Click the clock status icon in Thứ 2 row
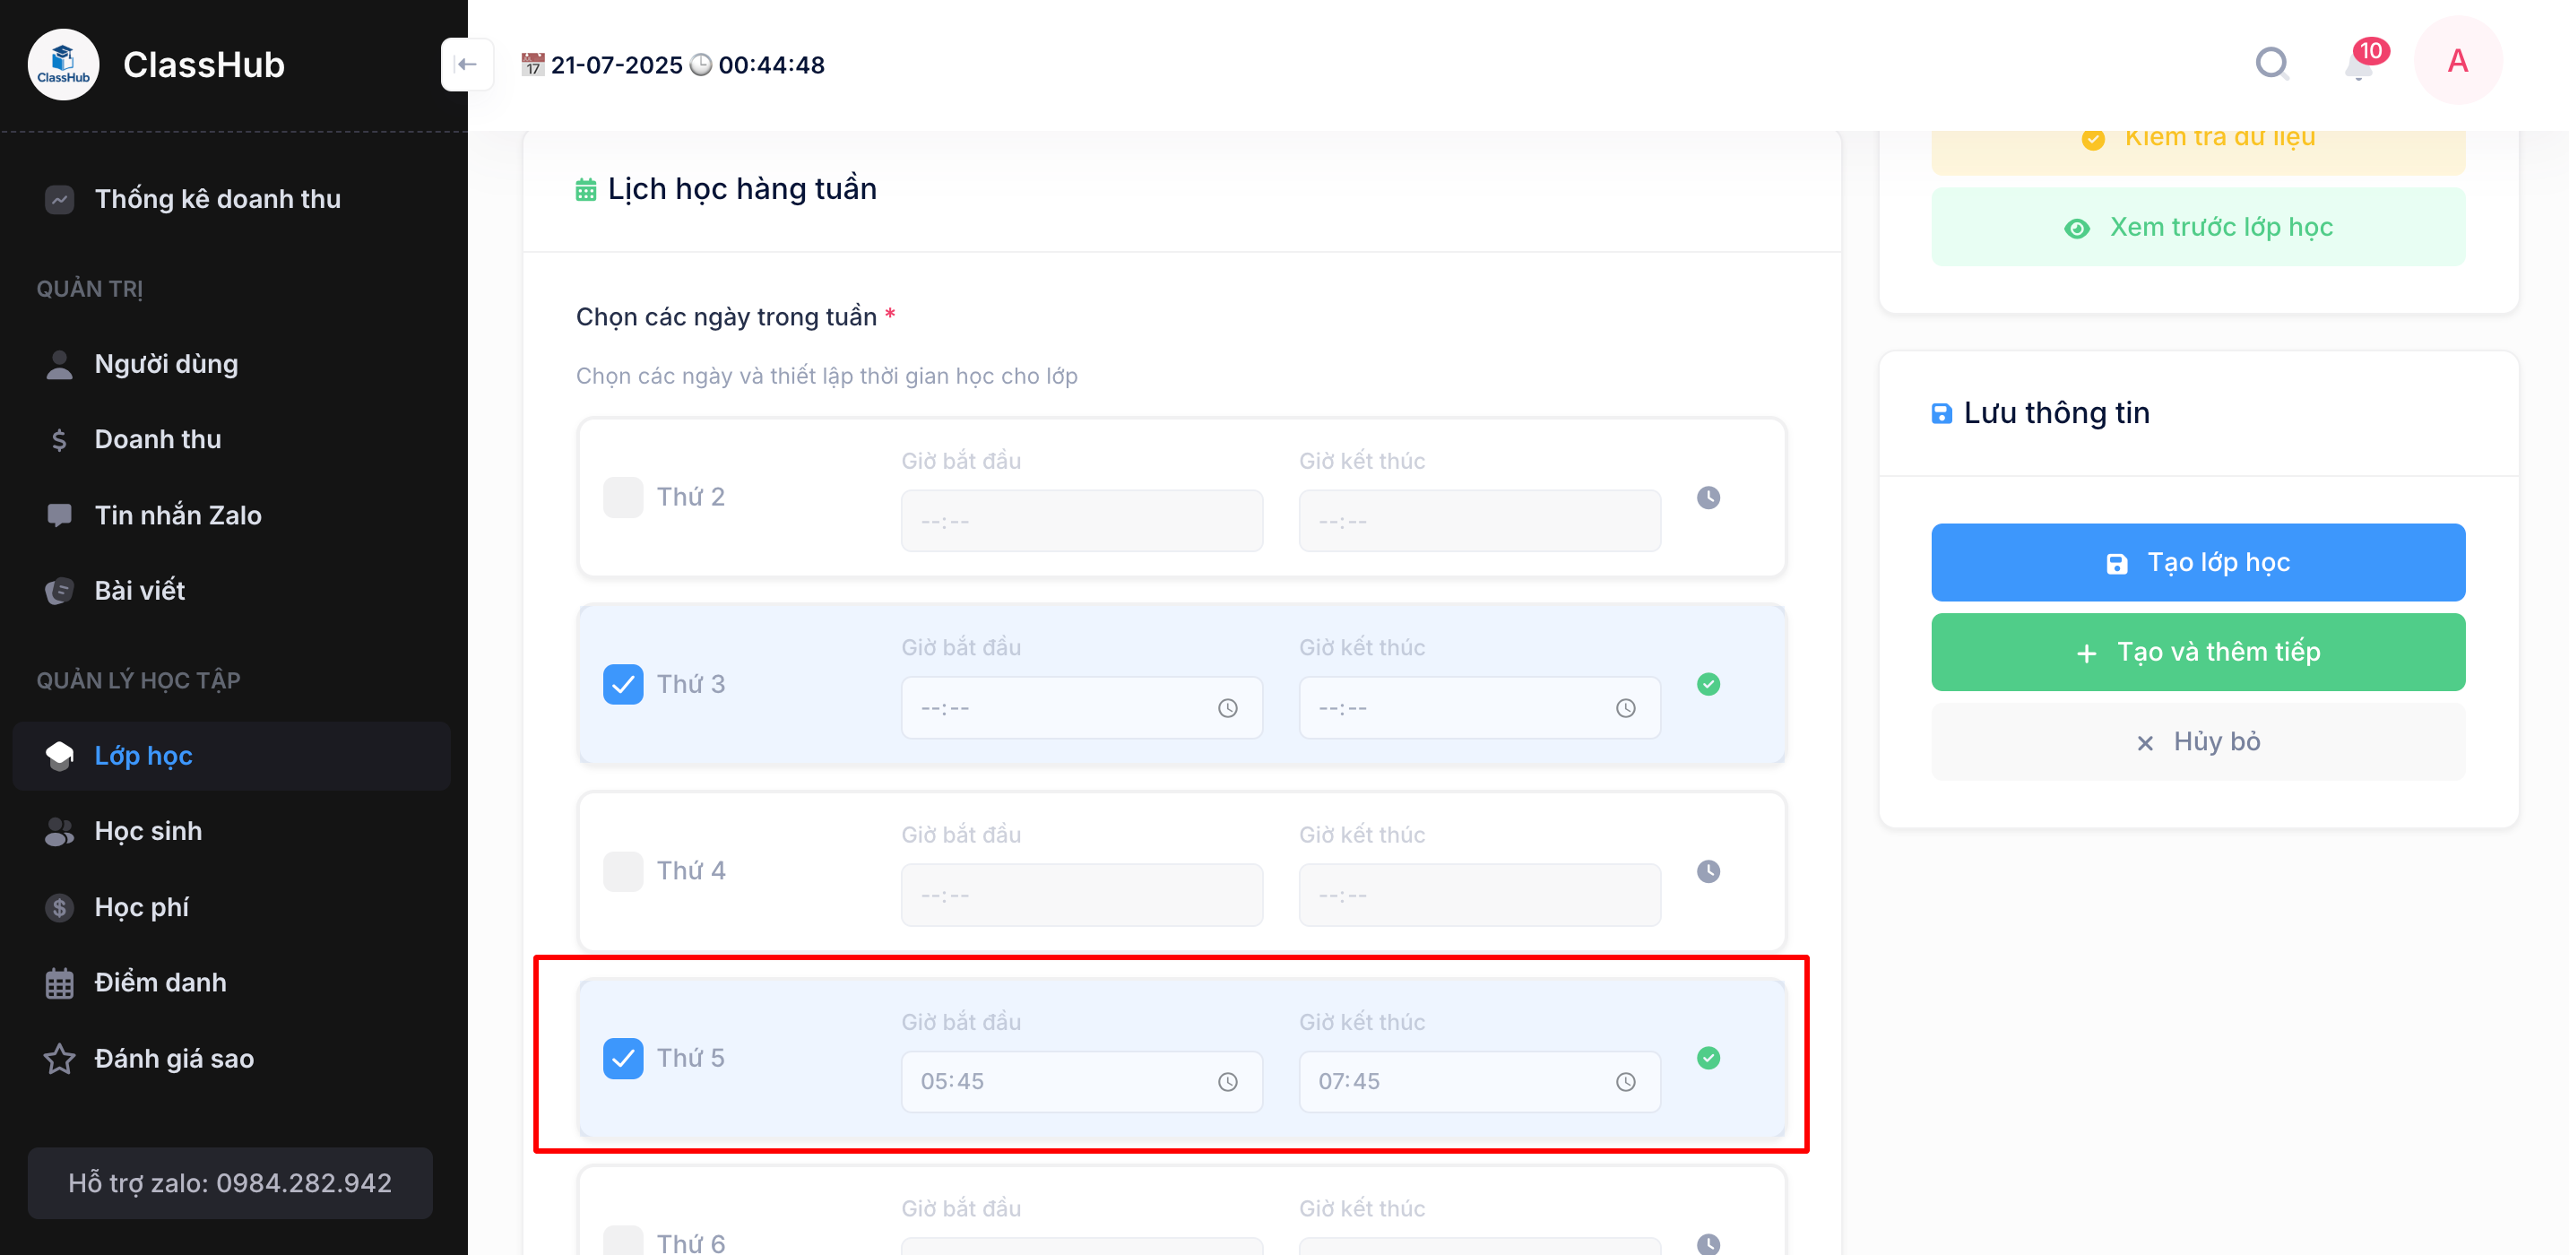2569x1255 pixels. click(x=1708, y=497)
